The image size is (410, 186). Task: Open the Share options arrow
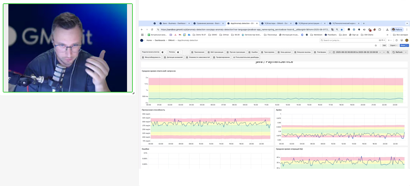[408, 45]
